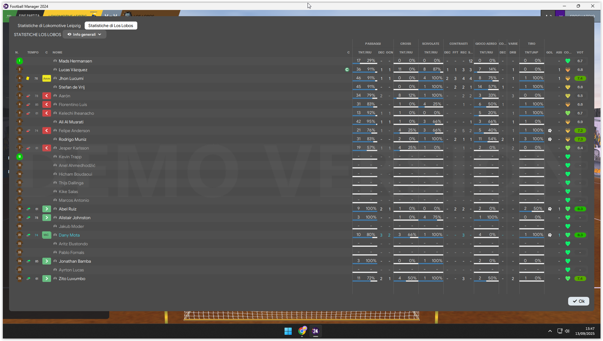This screenshot has width=603, height=341.
Task: Click the MiC badge next to Dany Mota
Action: pyautogui.click(x=46, y=235)
